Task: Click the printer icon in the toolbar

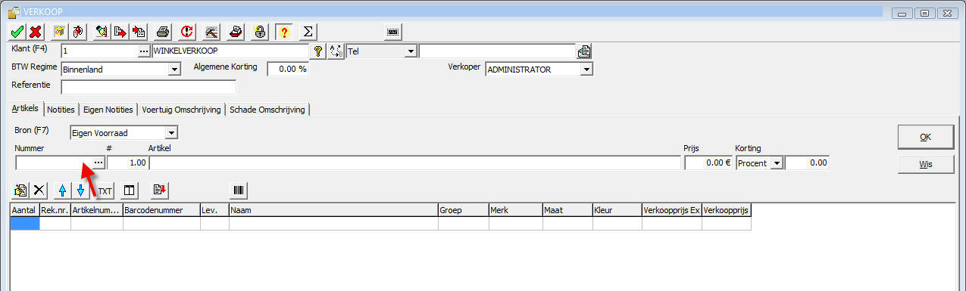Action: click(x=162, y=32)
